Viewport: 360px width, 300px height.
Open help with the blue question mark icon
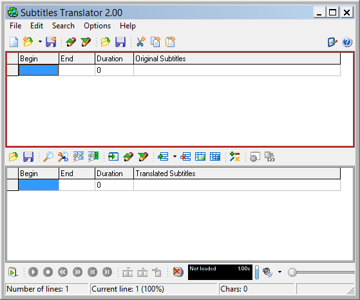(347, 42)
